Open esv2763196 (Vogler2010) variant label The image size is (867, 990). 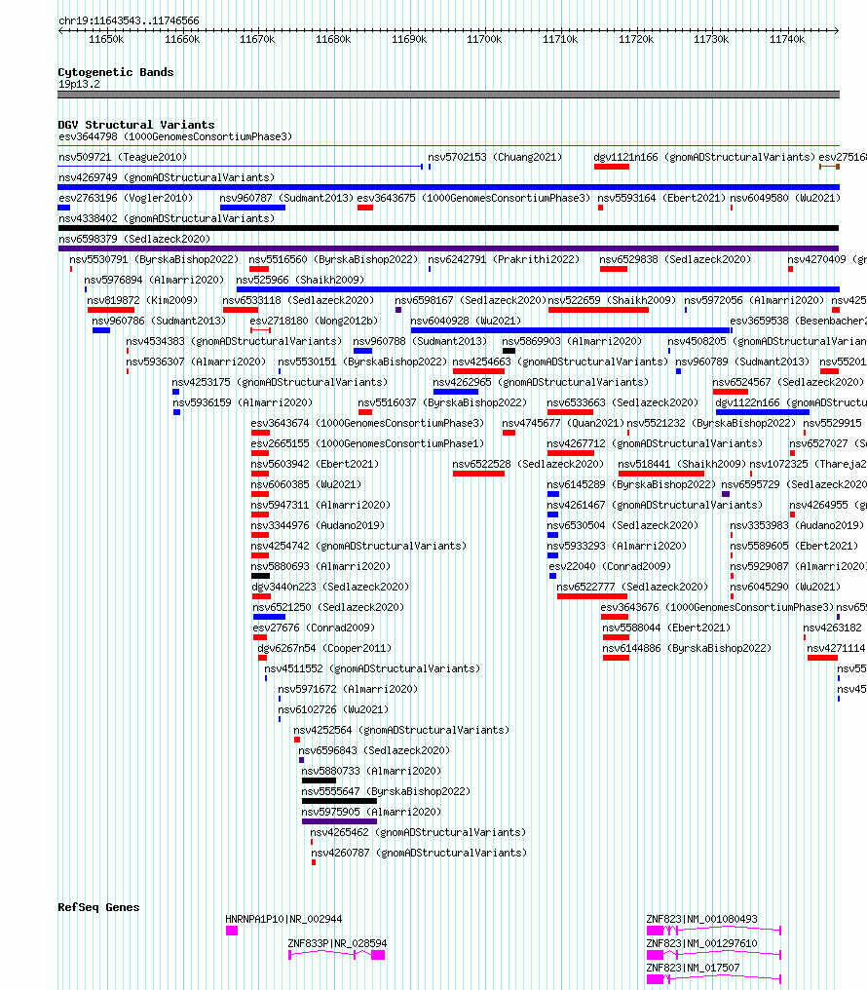126,198
